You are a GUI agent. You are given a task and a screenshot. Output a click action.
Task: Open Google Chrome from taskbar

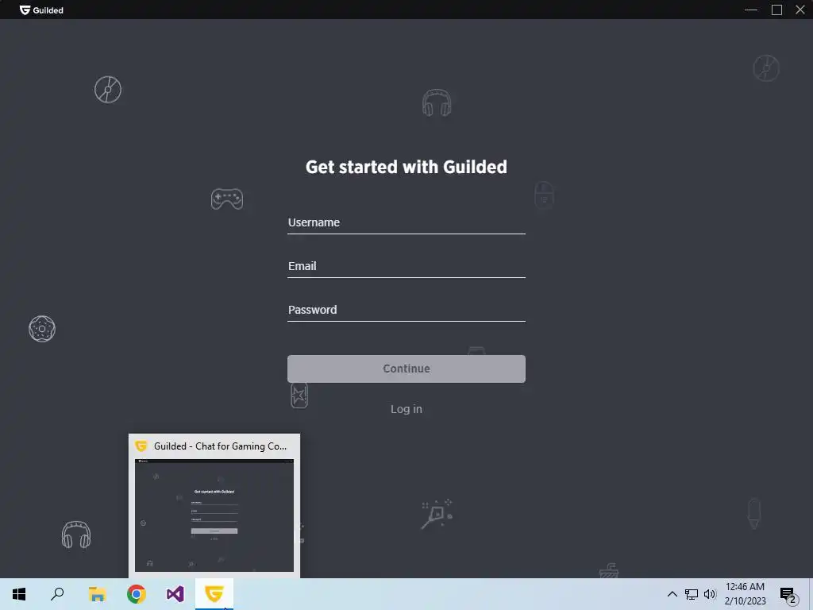point(136,594)
